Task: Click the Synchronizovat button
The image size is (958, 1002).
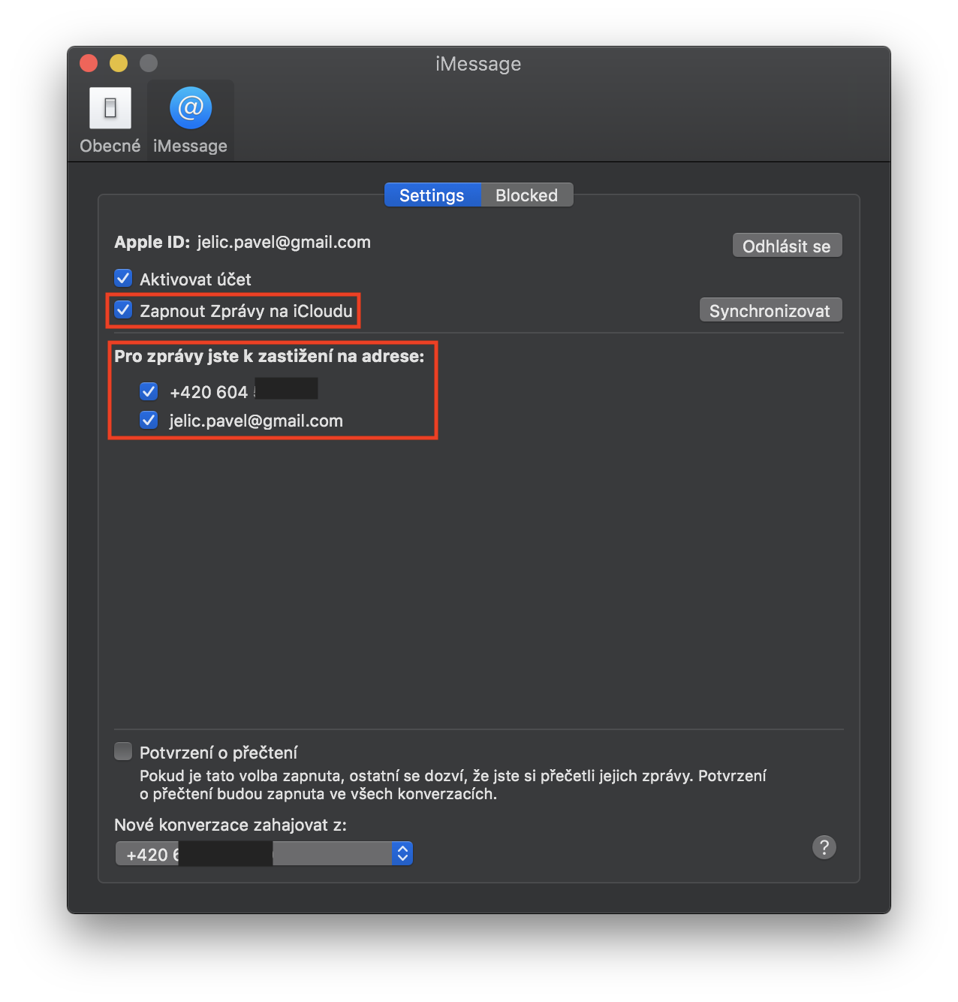Action: (x=770, y=310)
